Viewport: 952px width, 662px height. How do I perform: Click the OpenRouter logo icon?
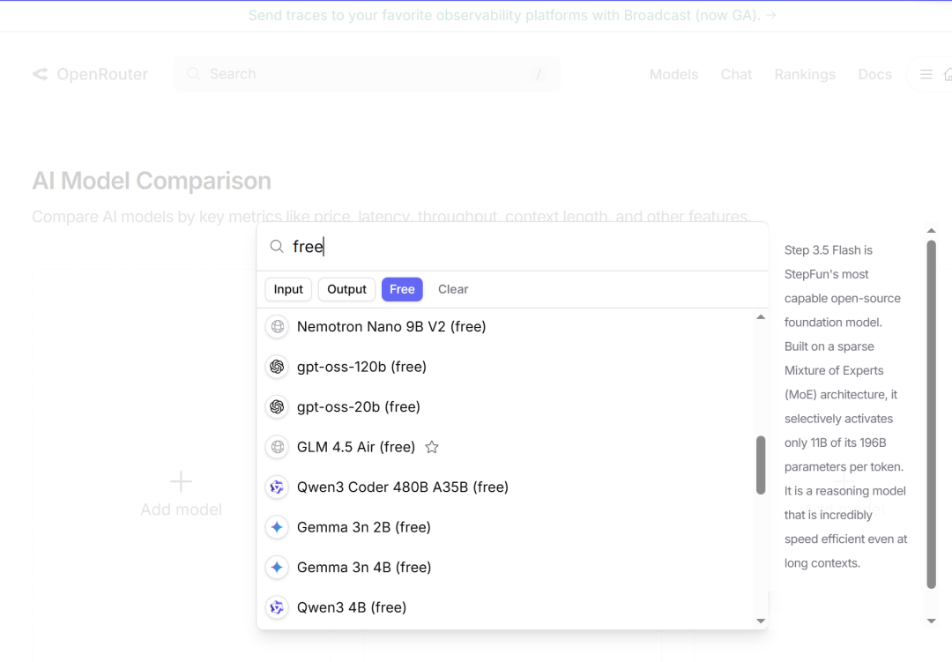(41, 74)
